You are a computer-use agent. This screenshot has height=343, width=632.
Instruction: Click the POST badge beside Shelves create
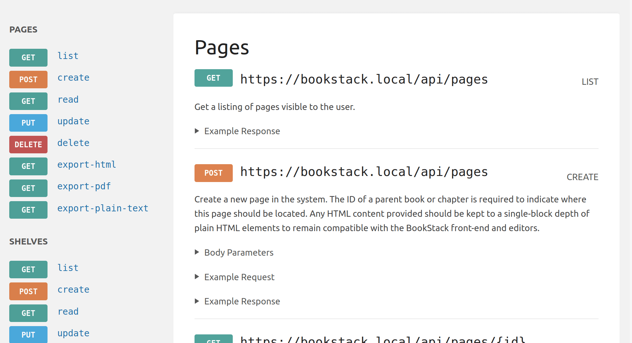(28, 291)
